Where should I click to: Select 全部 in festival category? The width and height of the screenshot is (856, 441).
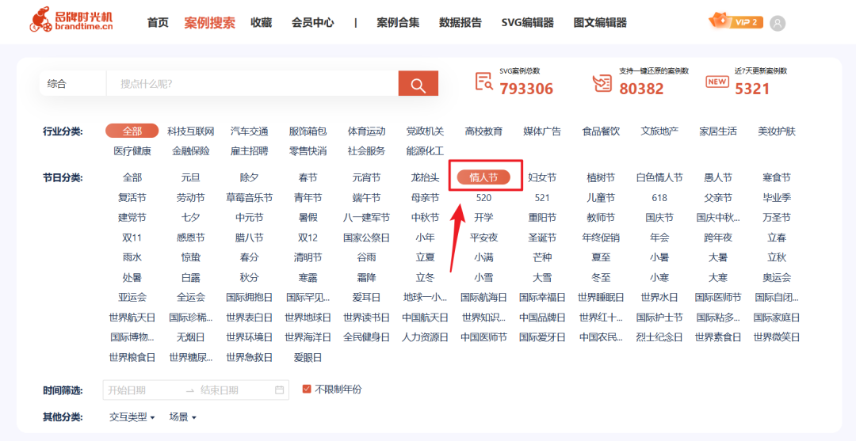pos(132,177)
